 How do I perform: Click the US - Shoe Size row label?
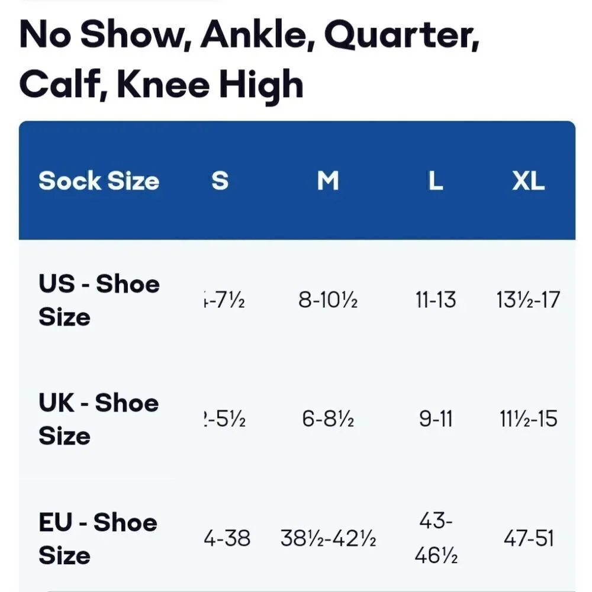pos(99,300)
